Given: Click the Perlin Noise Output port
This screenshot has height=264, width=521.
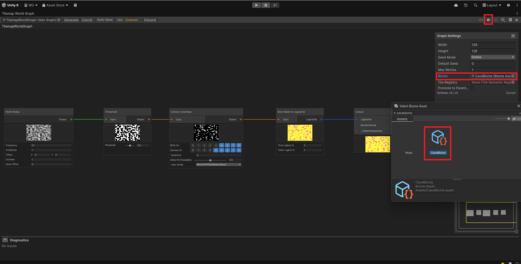Looking at the screenshot, I should [x=71, y=119].
